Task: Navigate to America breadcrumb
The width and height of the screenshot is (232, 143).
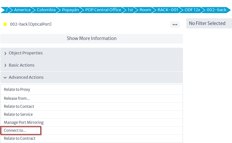Action: click(x=22, y=10)
